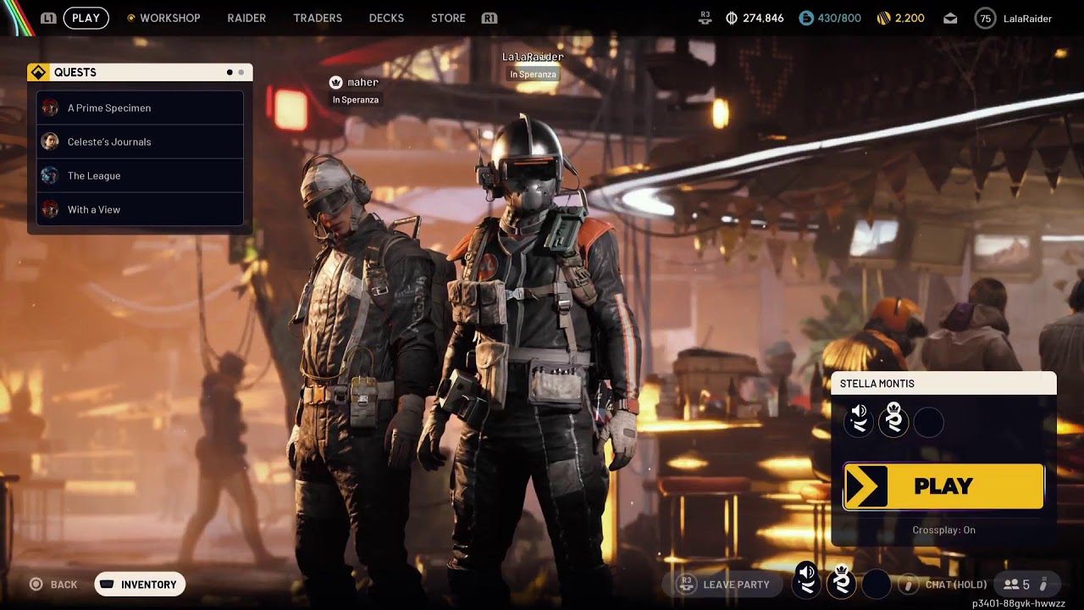Click the crowned leader icon in bottom bar
The width and height of the screenshot is (1084, 610).
pyautogui.click(x=841, y=583)
